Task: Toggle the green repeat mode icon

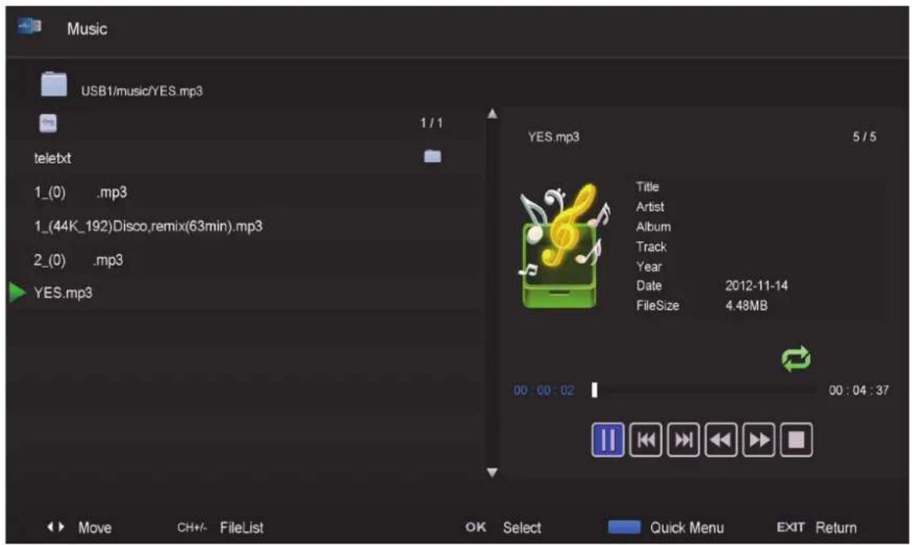Action: click(x=796, y=359)
